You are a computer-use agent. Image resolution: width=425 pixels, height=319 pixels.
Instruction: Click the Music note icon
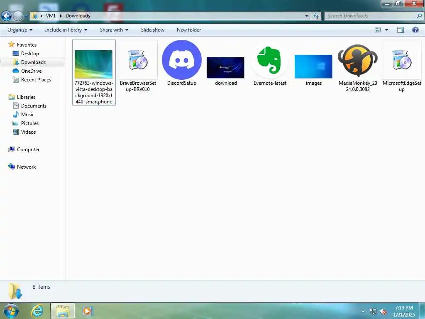coord(16,114)
